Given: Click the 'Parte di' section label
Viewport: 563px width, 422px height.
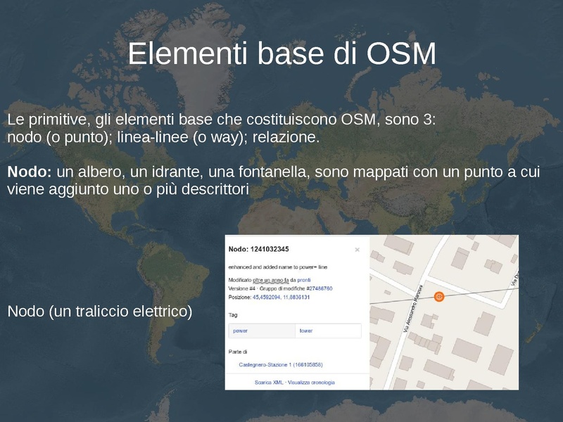Looking at the screenshot, I should tap(237, 351).
